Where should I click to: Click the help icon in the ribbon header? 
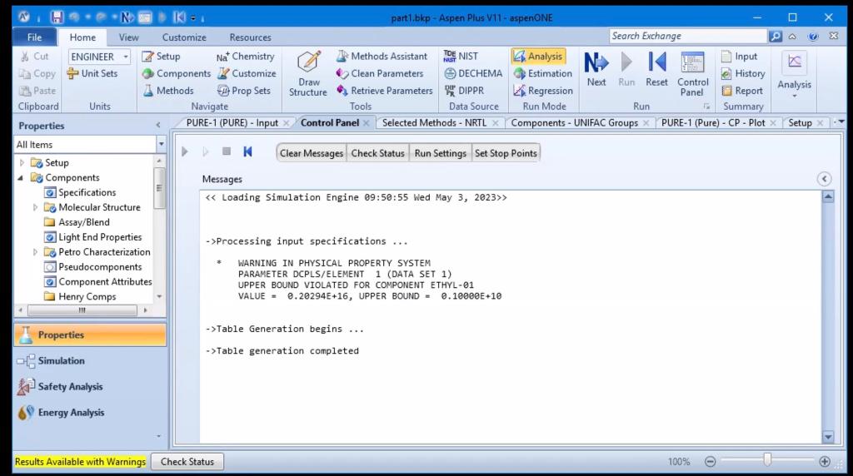pyautogui.click(x=813, y=37)
